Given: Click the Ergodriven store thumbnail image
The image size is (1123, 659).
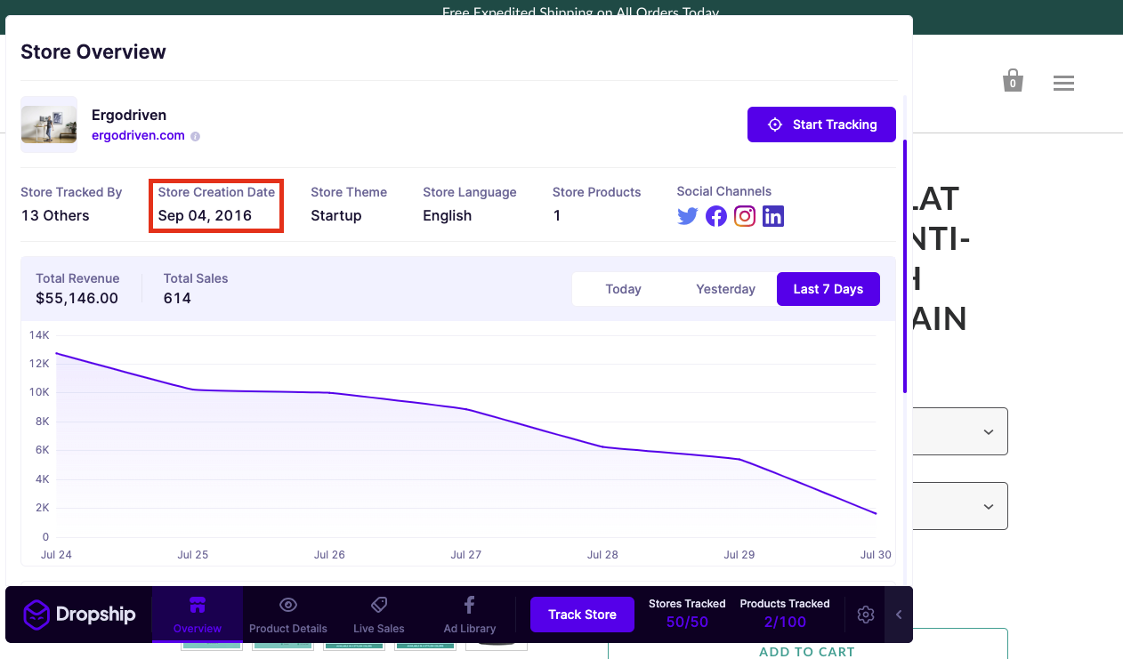Looking at the screenshot, I should pyautogui.click(x=48, y=124).
